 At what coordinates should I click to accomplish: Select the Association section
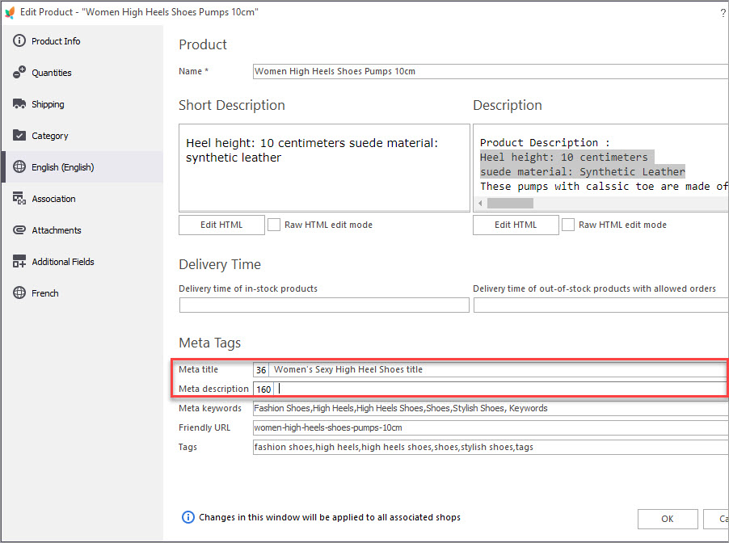coord(82,199)
